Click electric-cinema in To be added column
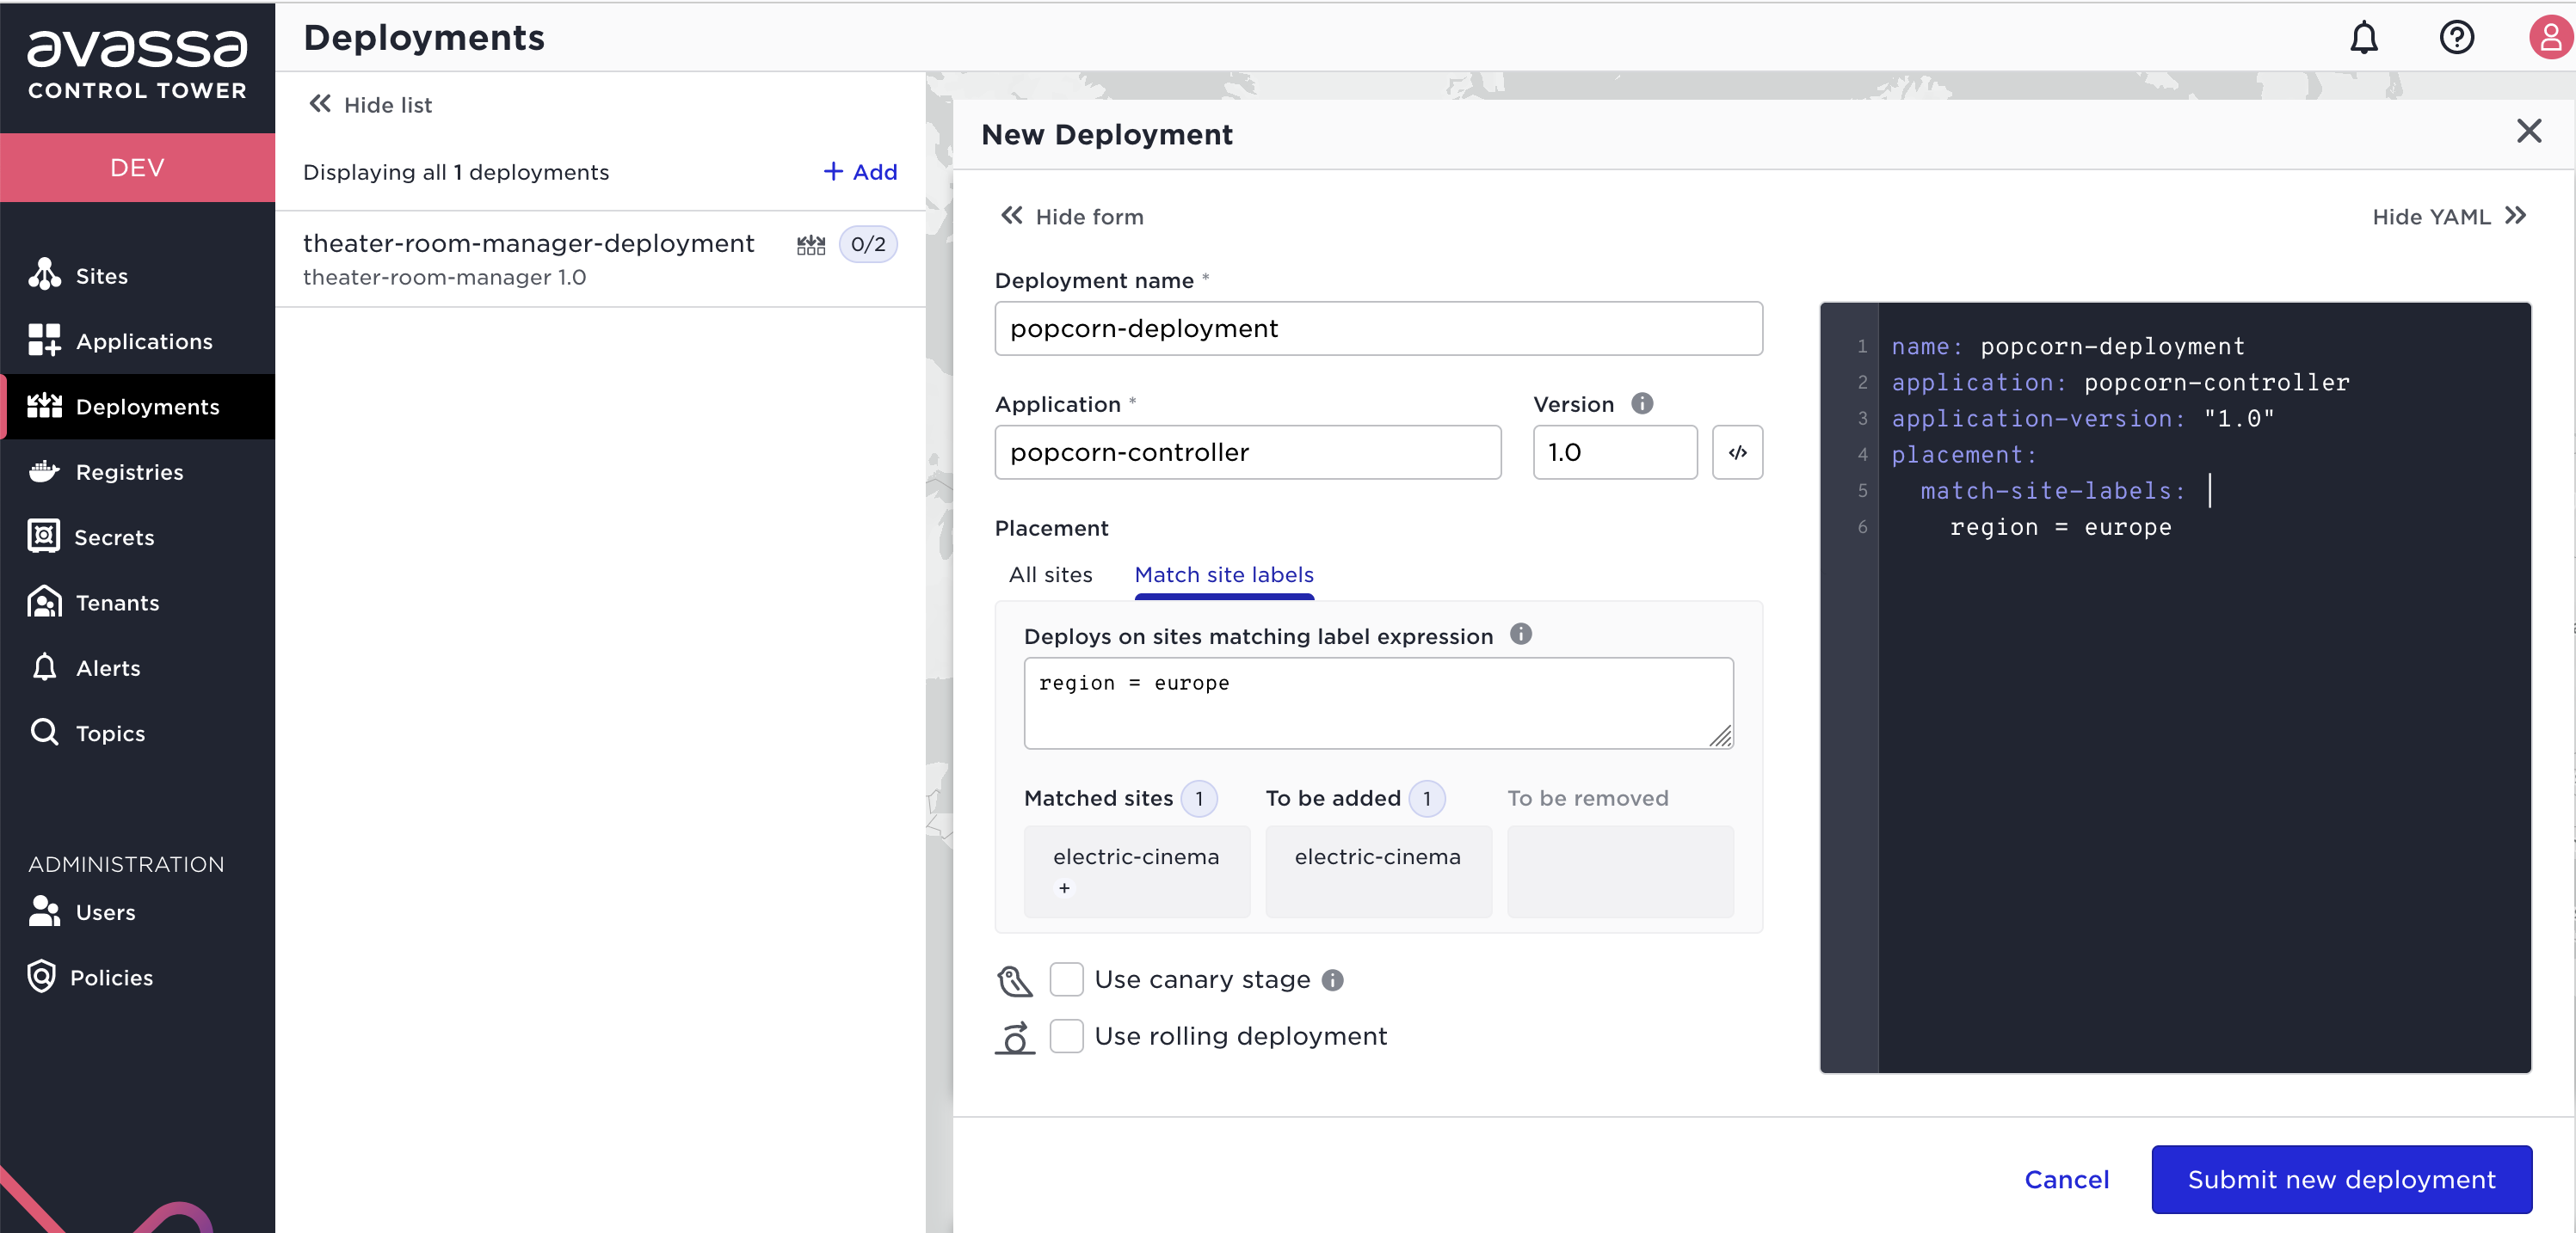 (1377, 857)
